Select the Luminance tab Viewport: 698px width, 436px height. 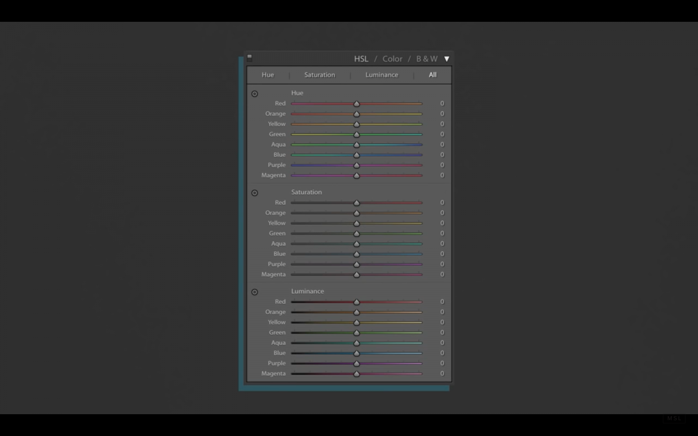point(381,75)
